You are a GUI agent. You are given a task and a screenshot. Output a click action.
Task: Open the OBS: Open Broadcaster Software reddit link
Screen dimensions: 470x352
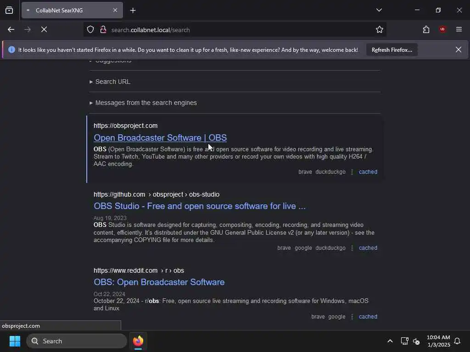[159, 282]
